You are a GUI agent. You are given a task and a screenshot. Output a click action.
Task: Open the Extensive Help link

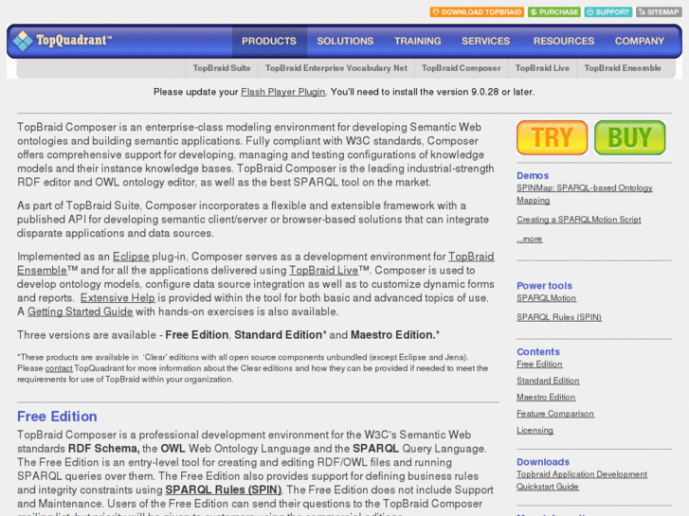pyautogui.click(x=118, y=297)
